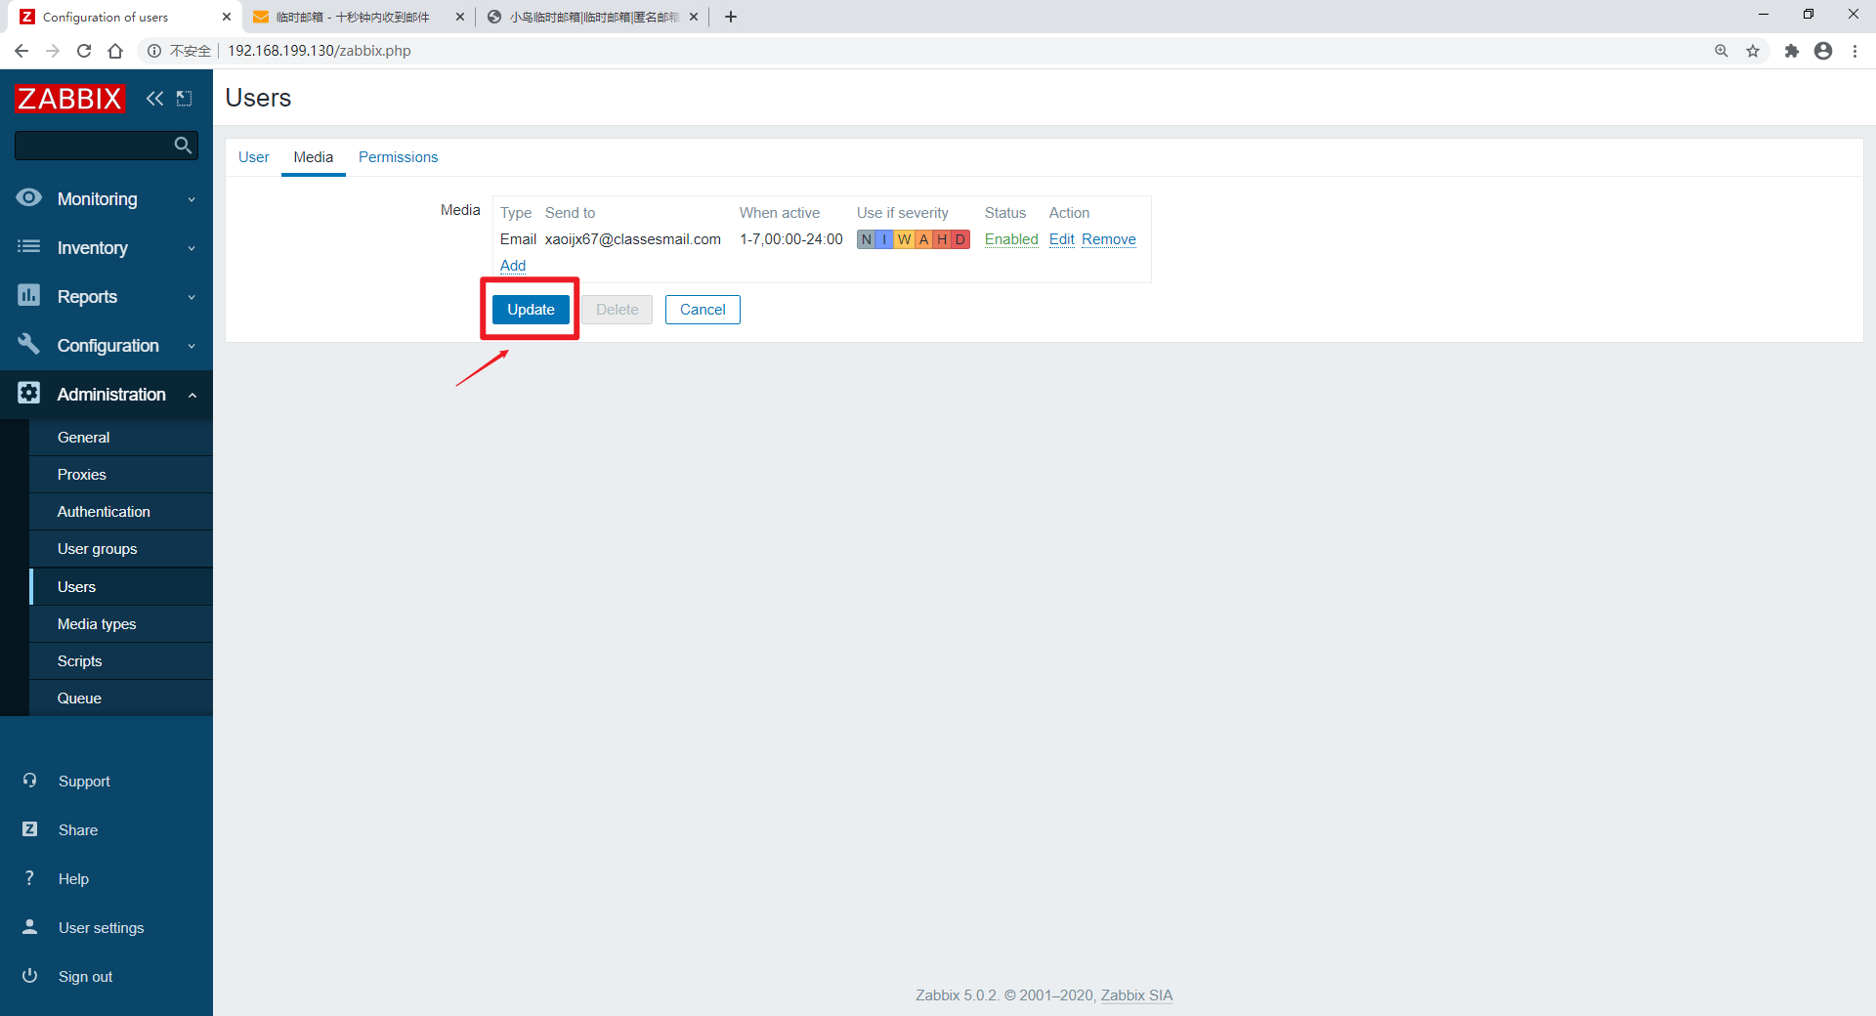The image size is (1876, 1016).
Task: Open User groups under Administration
Action: coord(121,549)
